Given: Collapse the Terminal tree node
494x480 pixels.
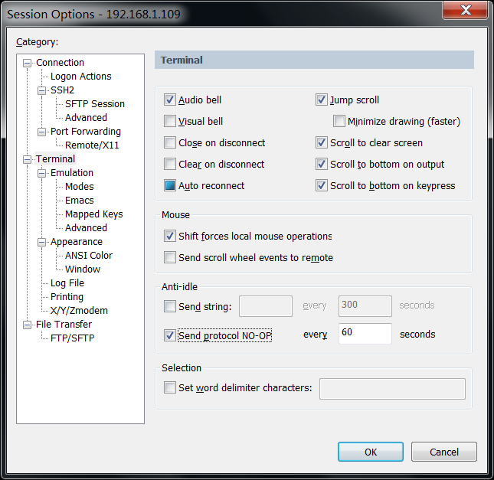Looking at the screenshot, I should [x=28, y=159].
